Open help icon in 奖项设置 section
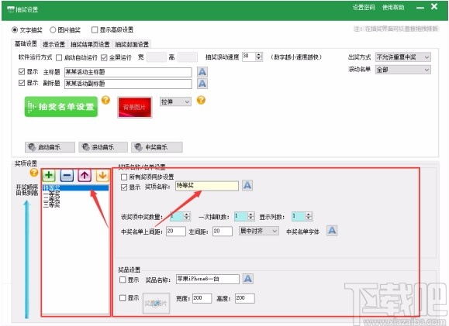This screenshot has width=449, height=326. [34, 173]
